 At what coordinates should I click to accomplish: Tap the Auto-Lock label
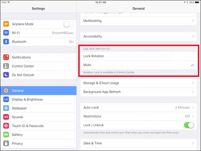coord(91,107)
